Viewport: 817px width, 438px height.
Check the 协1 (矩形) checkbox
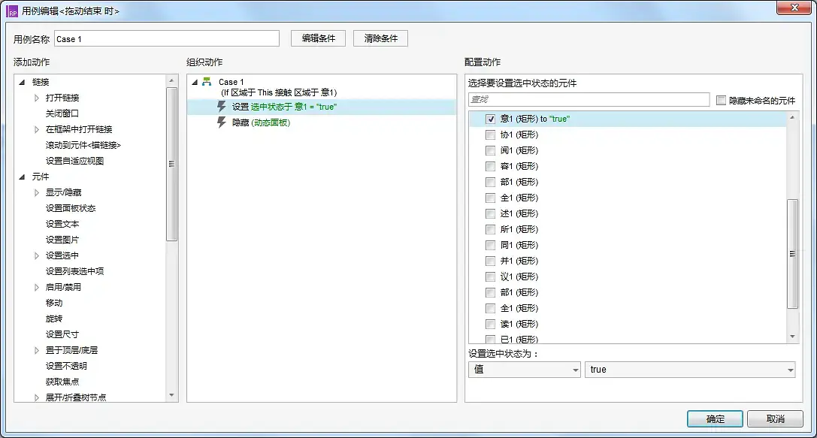click(x=490, y=135)
